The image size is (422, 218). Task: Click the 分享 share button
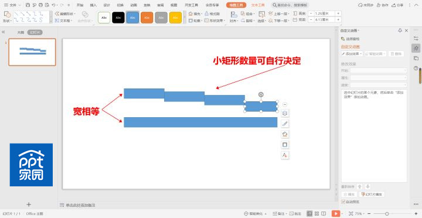tap(397, 5)
